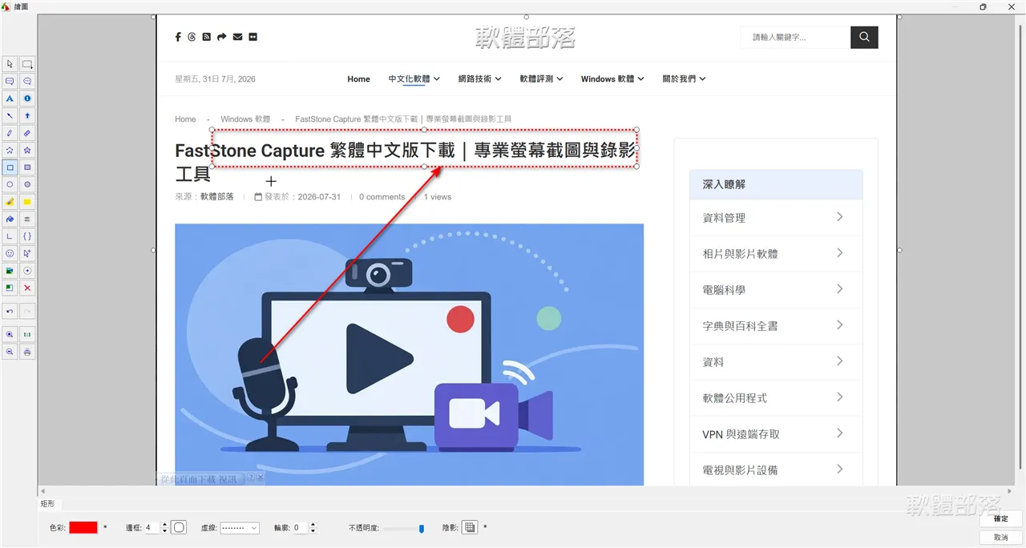Select the pencil freehand tool
1026x548 pixels.
pos(10,133)
